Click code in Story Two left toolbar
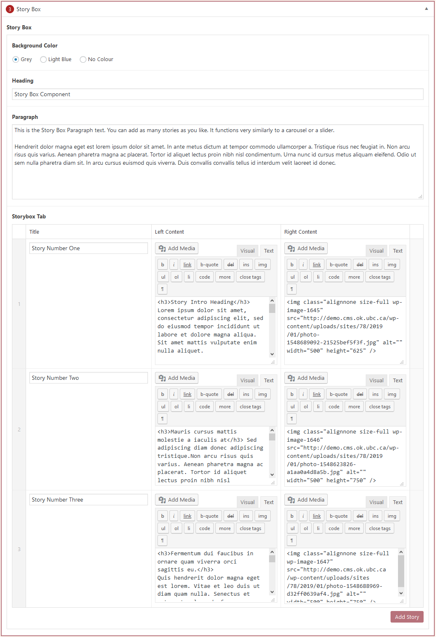This screenshot has width=436, height=637. (205, 407)
